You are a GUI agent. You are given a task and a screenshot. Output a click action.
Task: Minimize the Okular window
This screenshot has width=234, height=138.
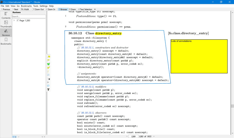click(213, 2)
